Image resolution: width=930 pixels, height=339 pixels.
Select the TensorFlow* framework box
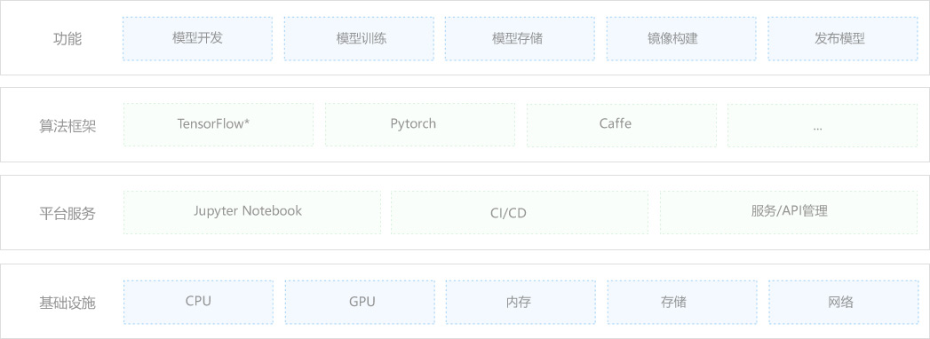(219, 125)
